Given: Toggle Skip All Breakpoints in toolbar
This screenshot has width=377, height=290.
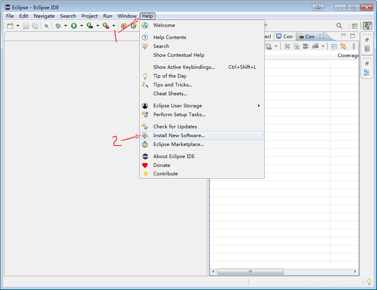Looking at the screenshot, I should pyautogui.click(x=47, y=26).
